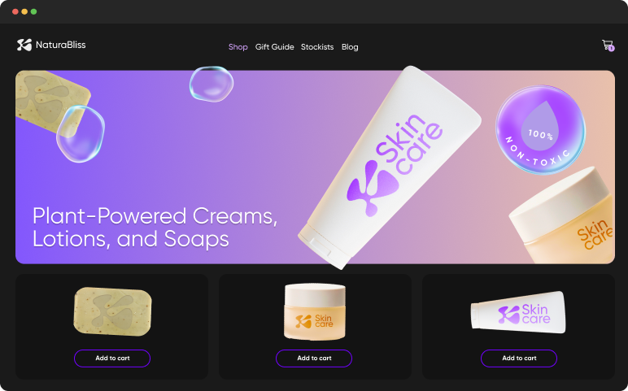Click the green maximize window dot

[x=33, y=11]
